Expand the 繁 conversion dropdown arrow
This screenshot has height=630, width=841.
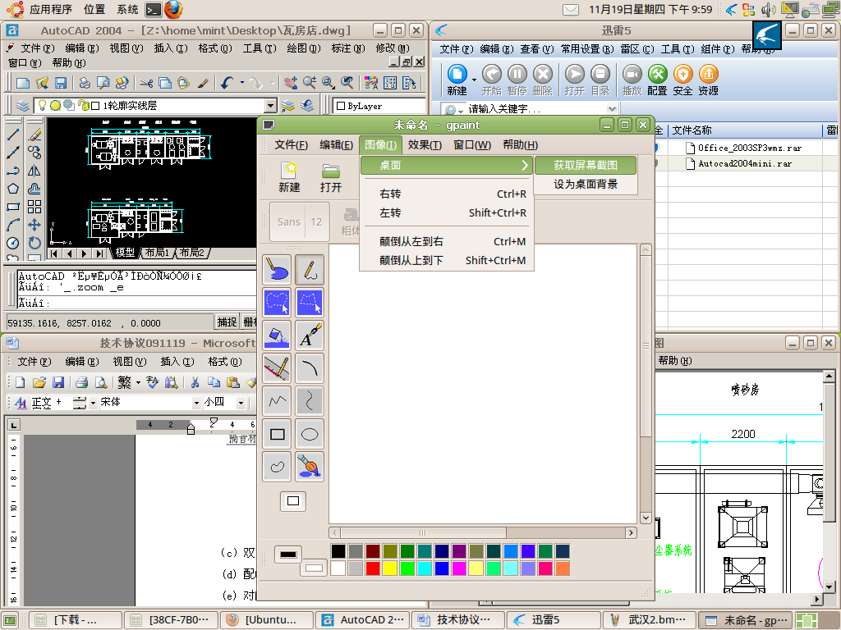[138, 382]
